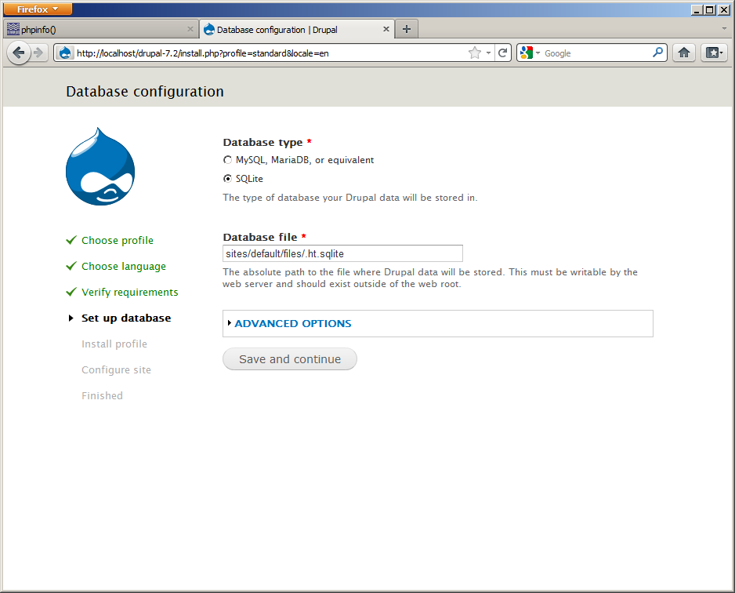This screenshot has height=593, width=735.
Task: Click the 'Database configuration' page heading
Action: (145, 91)
